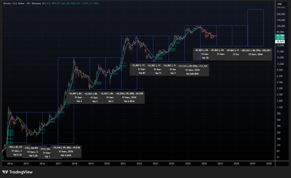This screenshot has height=178, width=291.
Task: Click the 125 price axis label
Action: pos(279,145)
